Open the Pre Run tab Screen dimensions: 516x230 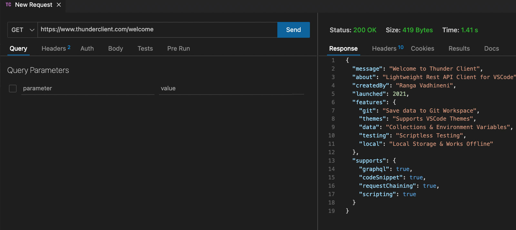178,48
